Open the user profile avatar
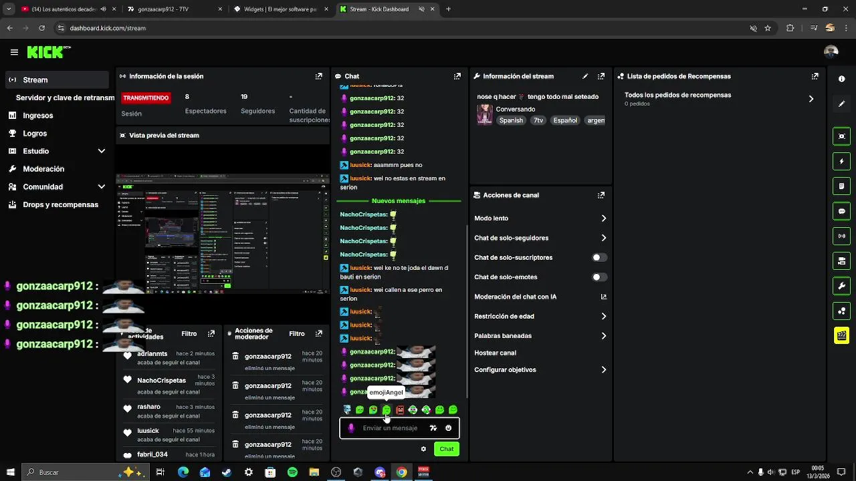The width and height of the screenshot is (856, 481). tap(831, 52)
